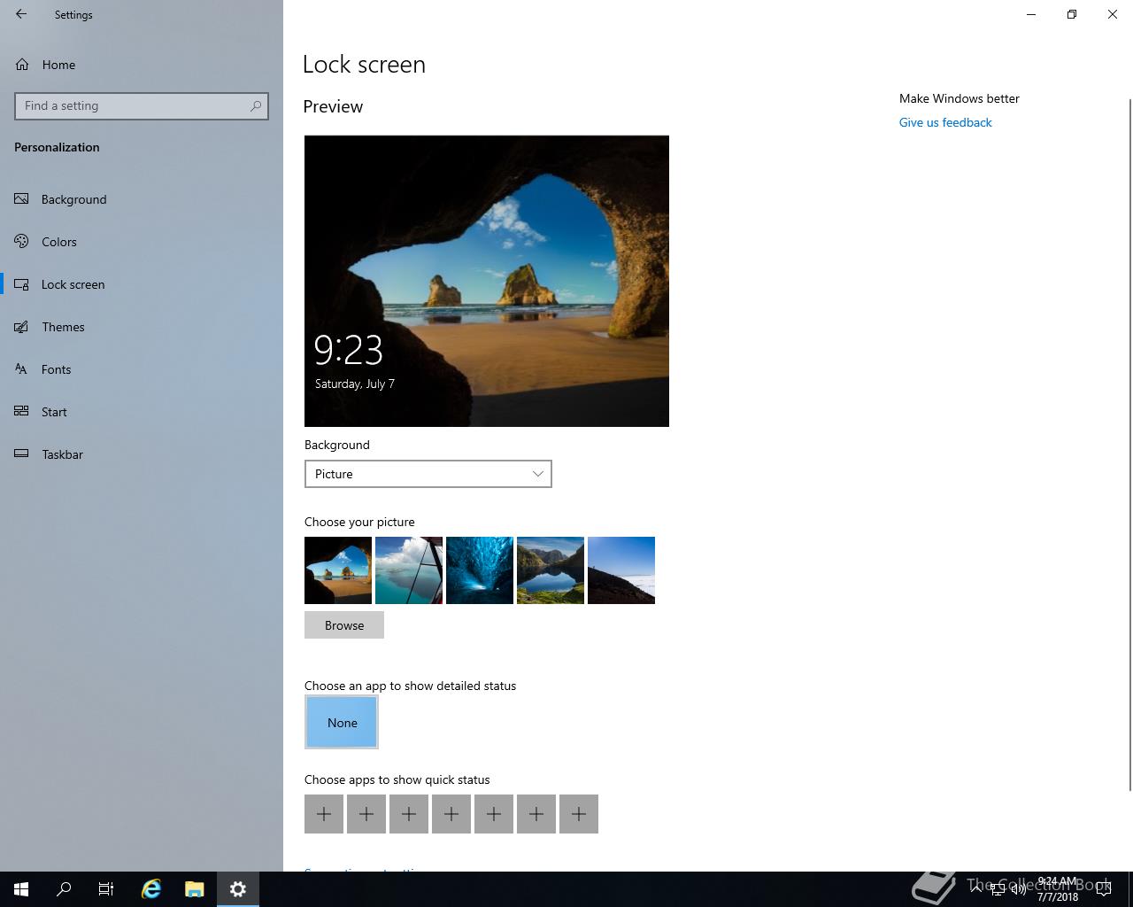This screenshot has height=907, width=1133.
Task: Click the Colors palette icon in the sidebar
Action: point(22,241)
